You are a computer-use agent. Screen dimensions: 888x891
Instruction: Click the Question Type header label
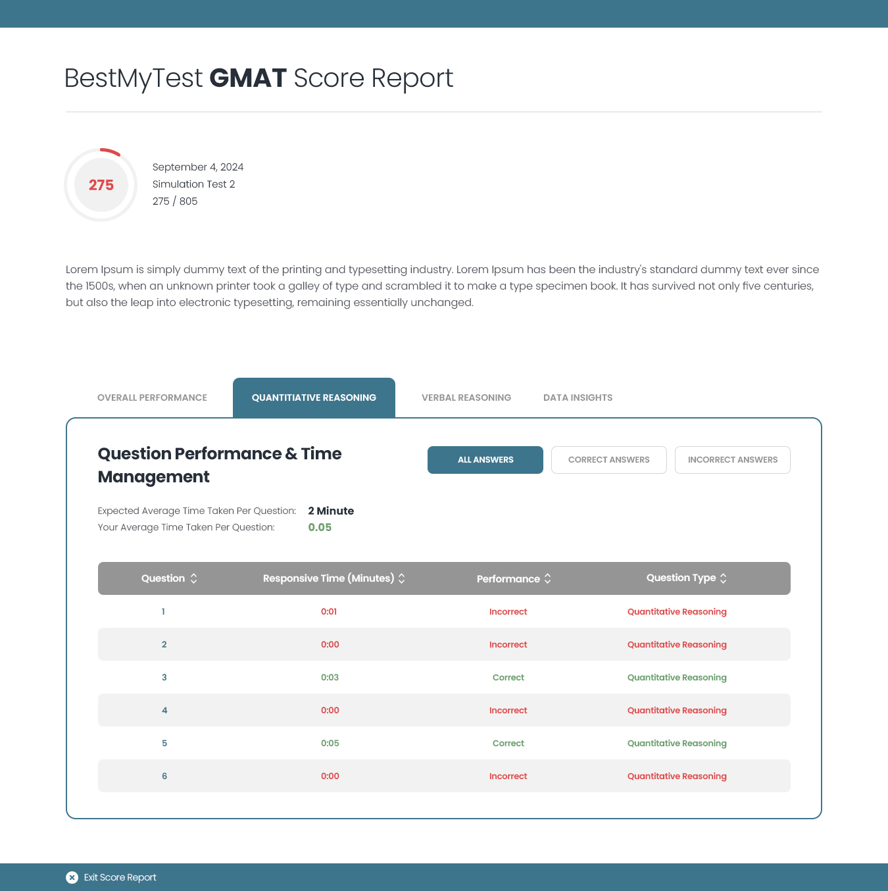(x=681, y=578)
